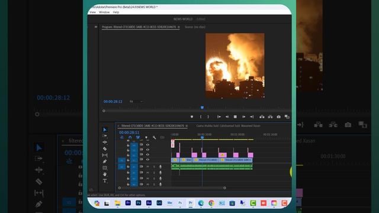The height and width of the screenshot is (213, 379).
Task: Click the Program monitor blue playhead
Action: 202,107
